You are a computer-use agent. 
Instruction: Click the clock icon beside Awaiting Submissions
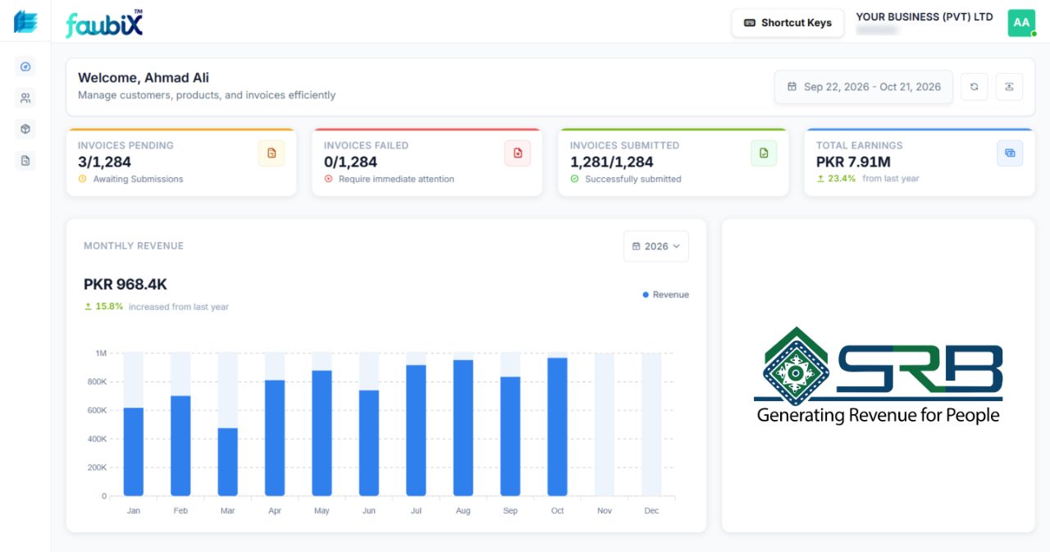82,179
